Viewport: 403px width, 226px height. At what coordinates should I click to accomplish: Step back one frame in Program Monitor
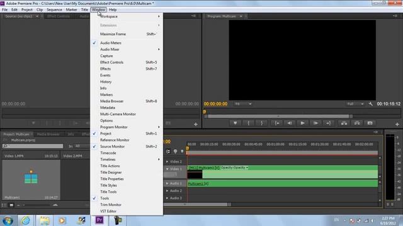pos(290,123)
